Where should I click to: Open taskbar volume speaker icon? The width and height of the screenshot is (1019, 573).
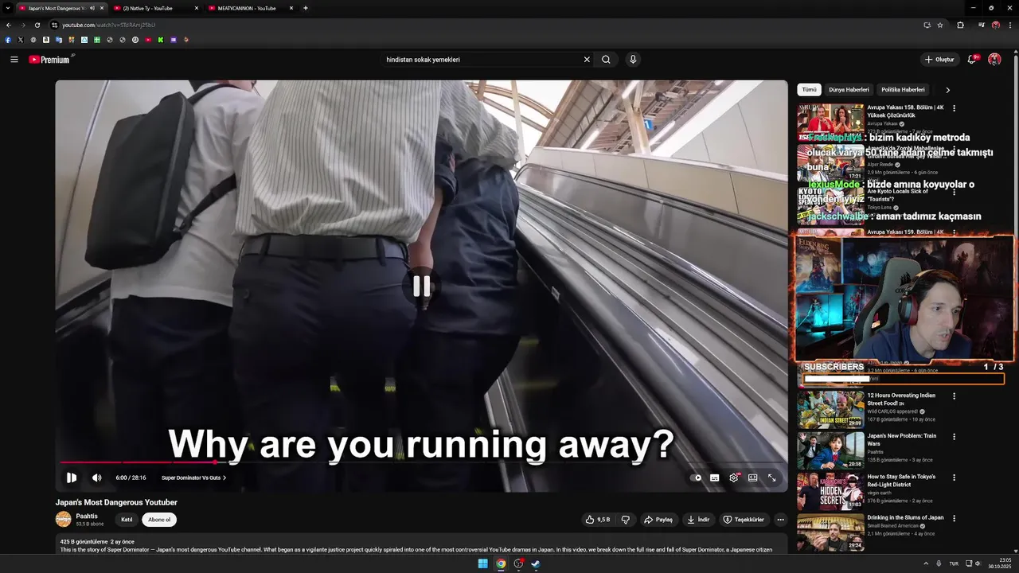(978, 563)
